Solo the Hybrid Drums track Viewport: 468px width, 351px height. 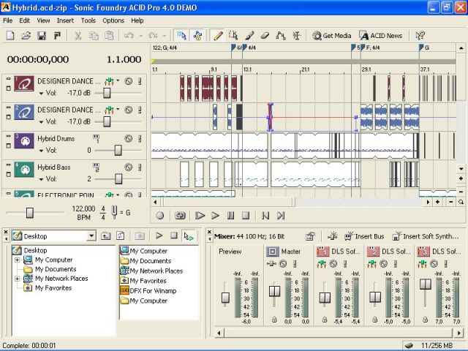[x=140, y=138]
